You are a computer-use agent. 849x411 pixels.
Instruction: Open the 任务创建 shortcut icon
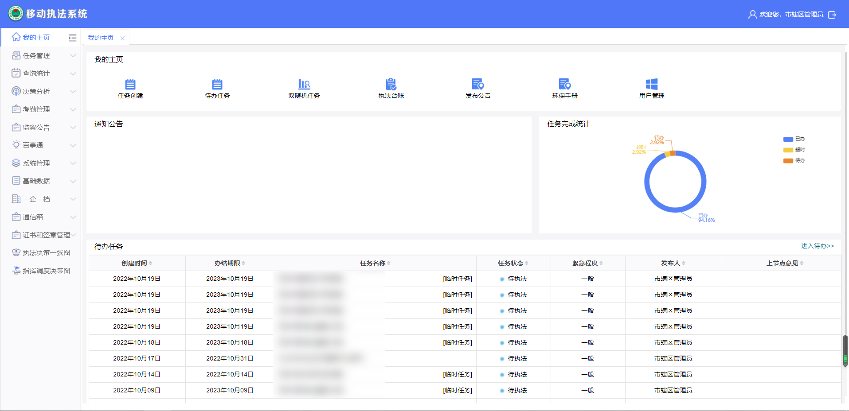(130, 84)
